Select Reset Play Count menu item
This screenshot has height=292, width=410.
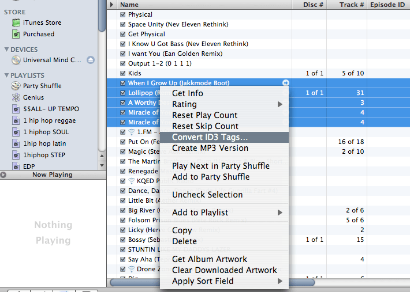[224, 115]
